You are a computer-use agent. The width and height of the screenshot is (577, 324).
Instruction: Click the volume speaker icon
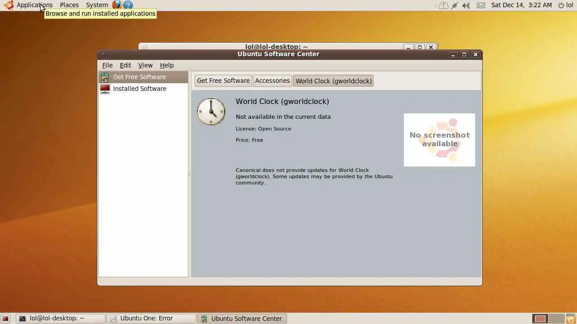[466, 5]
